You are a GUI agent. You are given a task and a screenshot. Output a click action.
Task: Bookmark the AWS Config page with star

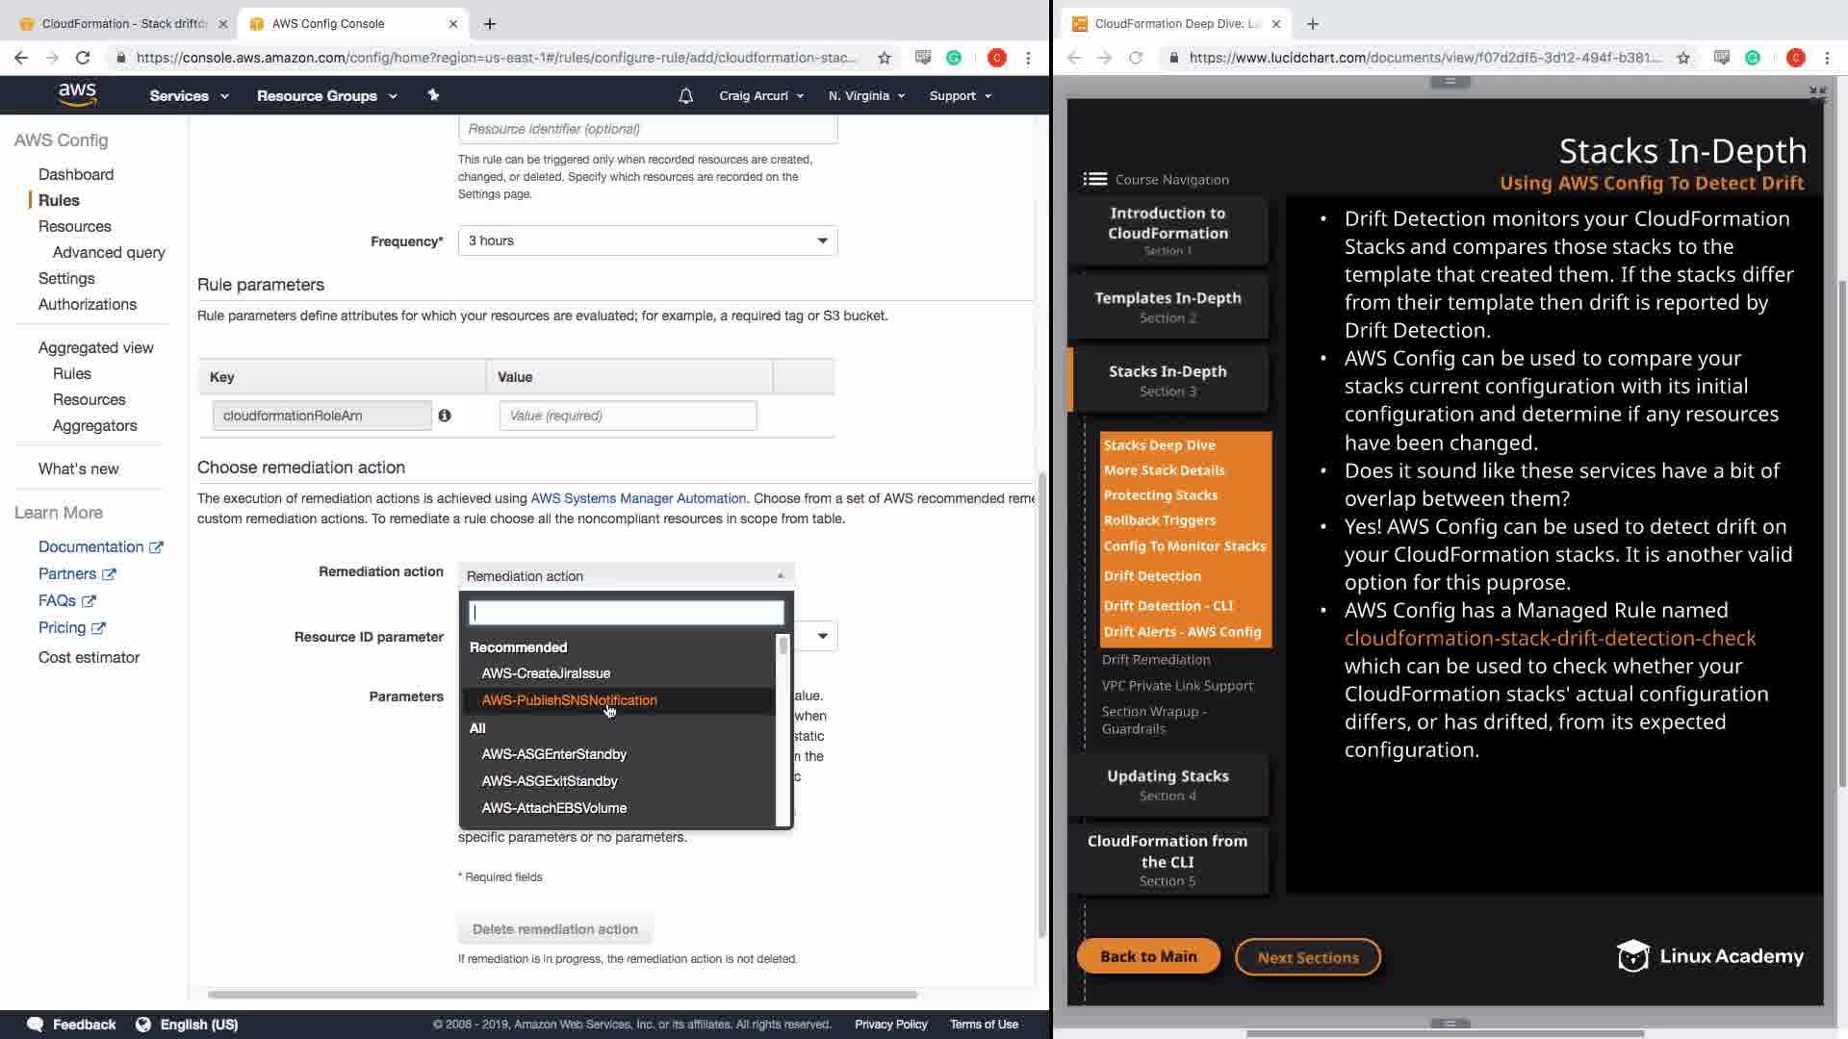tap(884, 58)
